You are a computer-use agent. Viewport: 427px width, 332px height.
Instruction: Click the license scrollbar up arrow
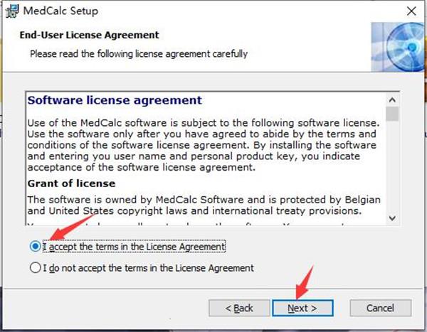392,100
